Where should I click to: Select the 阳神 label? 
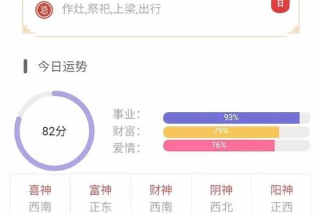(x=281, y=190)
